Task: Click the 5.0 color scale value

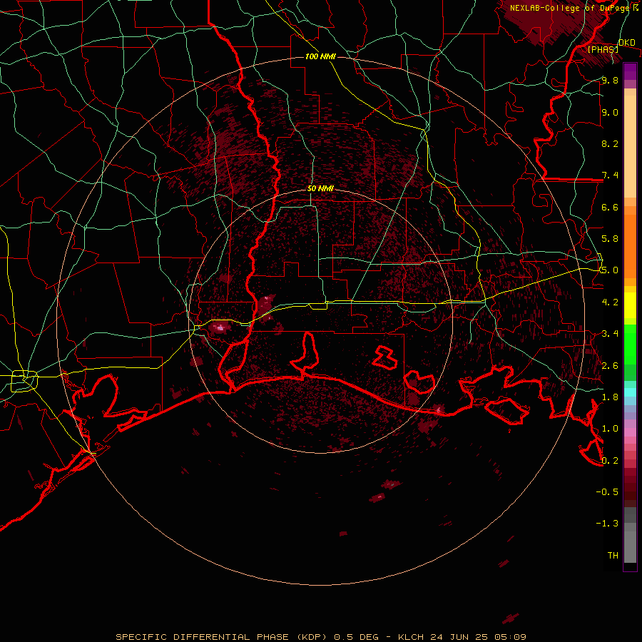Action: pos(610,270)
